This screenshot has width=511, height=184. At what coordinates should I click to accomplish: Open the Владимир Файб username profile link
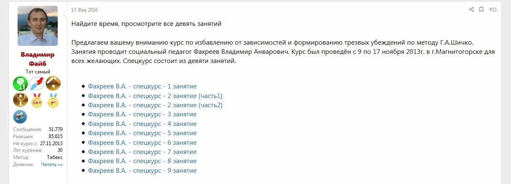click(x=38, y=59)
